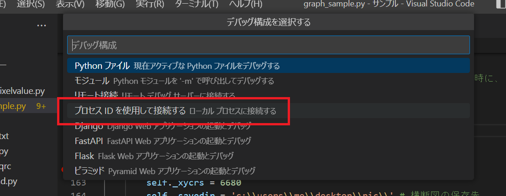The height and width of the screenshot is (196, 506).
Task: Click the layout toggle icon in title bar
Action: (x=501, y=4)
